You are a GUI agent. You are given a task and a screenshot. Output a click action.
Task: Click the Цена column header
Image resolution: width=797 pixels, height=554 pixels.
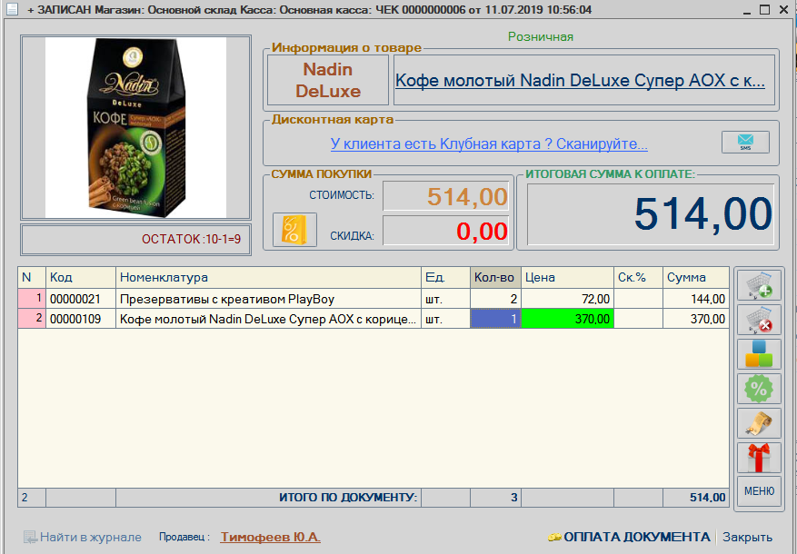(567, 277)
